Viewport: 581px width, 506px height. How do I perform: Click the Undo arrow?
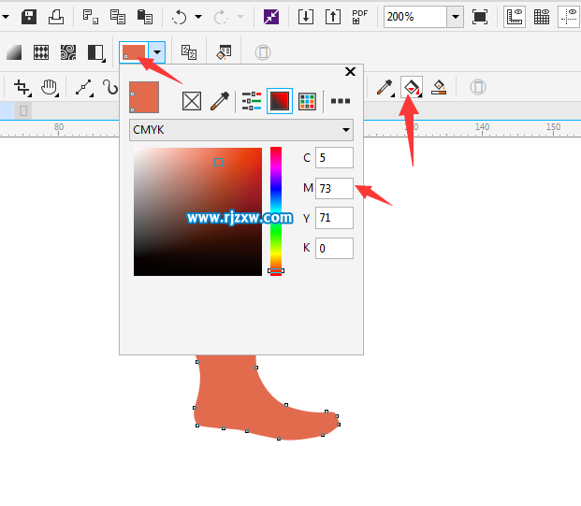point(180,17)
